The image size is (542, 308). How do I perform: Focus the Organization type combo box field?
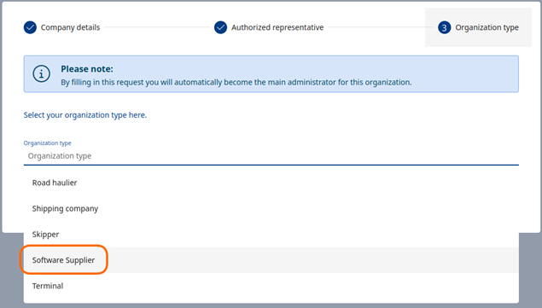[x=271, y=156]
